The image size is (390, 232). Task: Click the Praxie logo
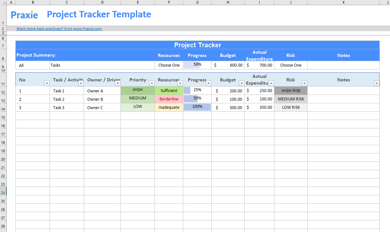tap(24, 15)
